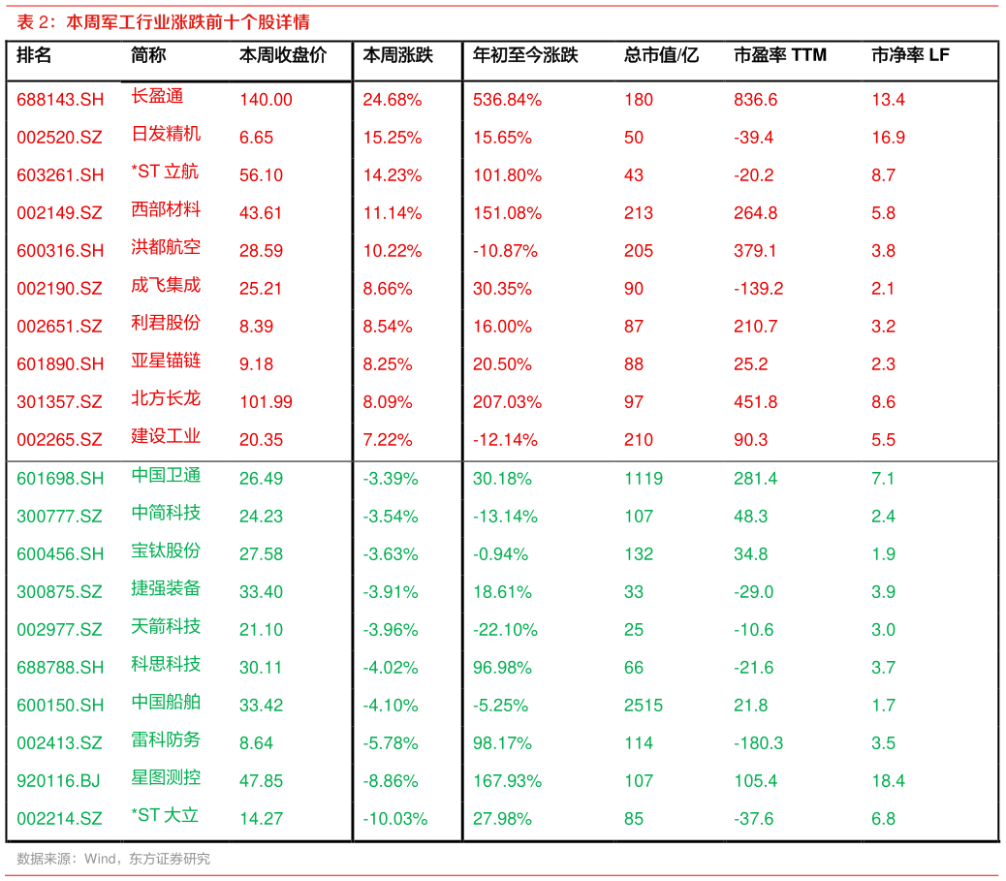Click the year-to-date value -0.94%
This screenshot has width=1006, height=881.
click(x=500, y=554)
